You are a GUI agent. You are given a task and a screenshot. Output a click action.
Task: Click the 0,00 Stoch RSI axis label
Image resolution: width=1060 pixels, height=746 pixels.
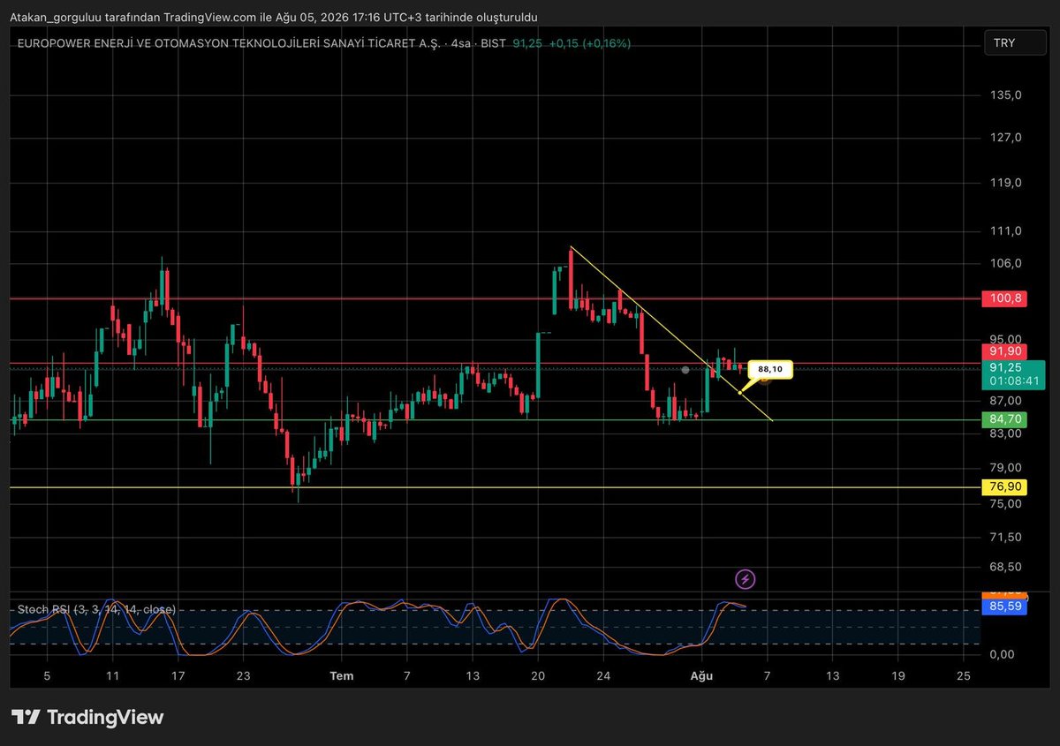1003,654
